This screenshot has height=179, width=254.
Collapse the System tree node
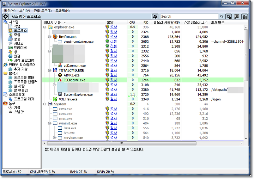click(45, 104)
